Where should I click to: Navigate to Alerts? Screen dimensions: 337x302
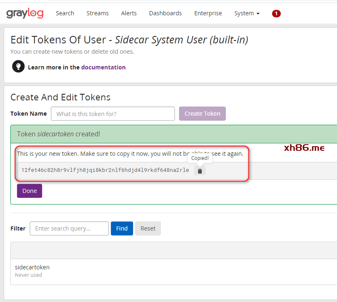(129, 13)
